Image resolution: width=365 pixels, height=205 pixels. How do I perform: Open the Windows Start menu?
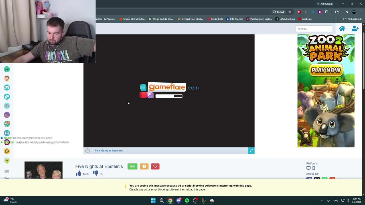153,200
